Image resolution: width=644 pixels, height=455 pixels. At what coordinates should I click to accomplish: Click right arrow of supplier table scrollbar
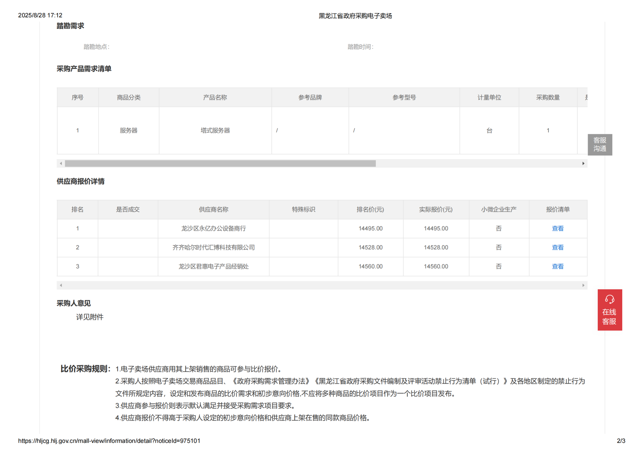(583, 285)
